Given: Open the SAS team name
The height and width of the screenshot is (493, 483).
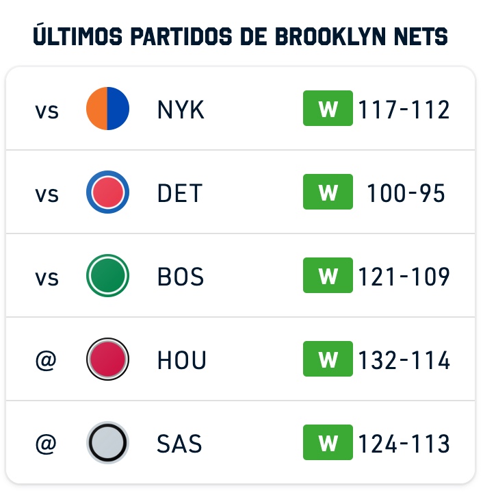Looking at the screenshot, I should coord(179,444).
